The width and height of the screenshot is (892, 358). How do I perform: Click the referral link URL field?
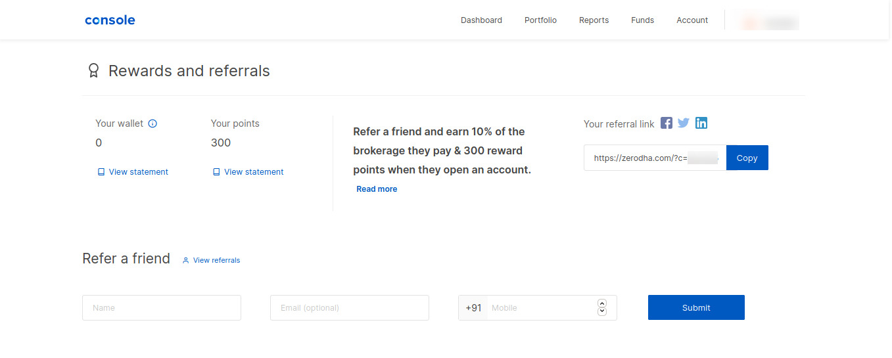click(x=655, y=158)
